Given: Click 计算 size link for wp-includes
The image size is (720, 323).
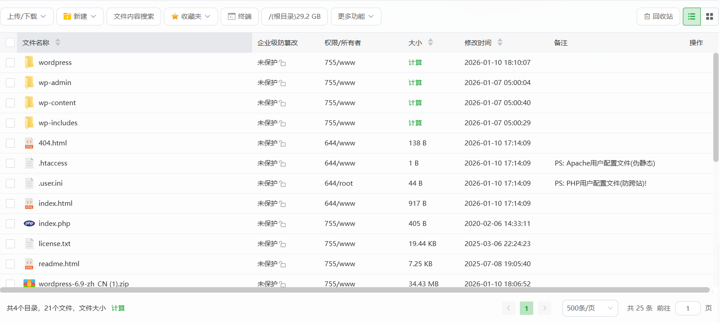Looking at the screenshot, I should (x=415, y=123).
